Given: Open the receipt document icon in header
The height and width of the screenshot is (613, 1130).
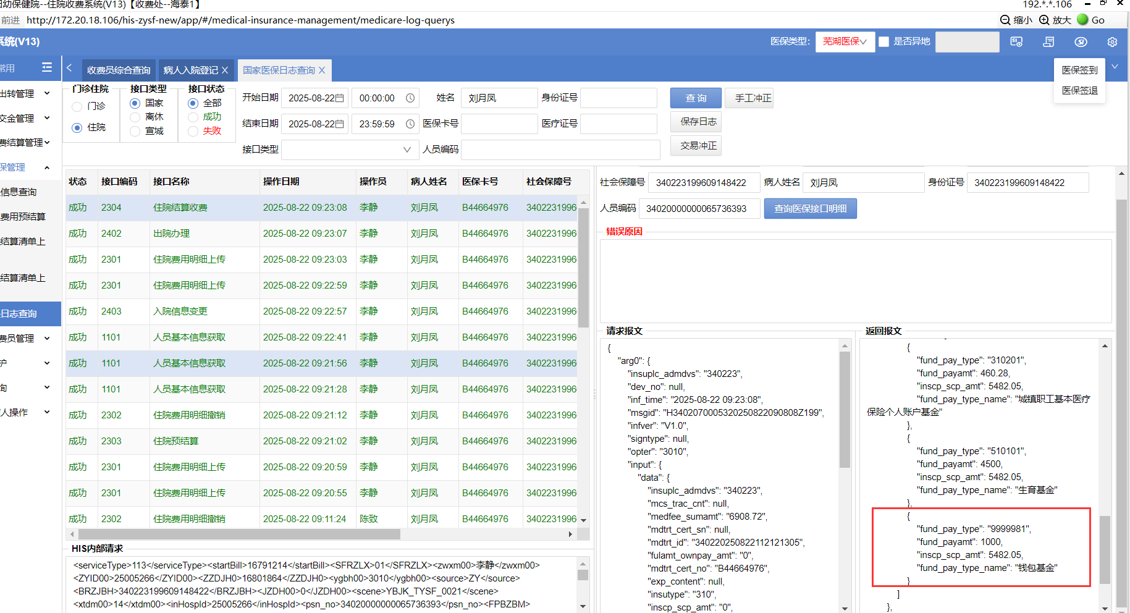Looking at the screenshot, I should 1048,42.
